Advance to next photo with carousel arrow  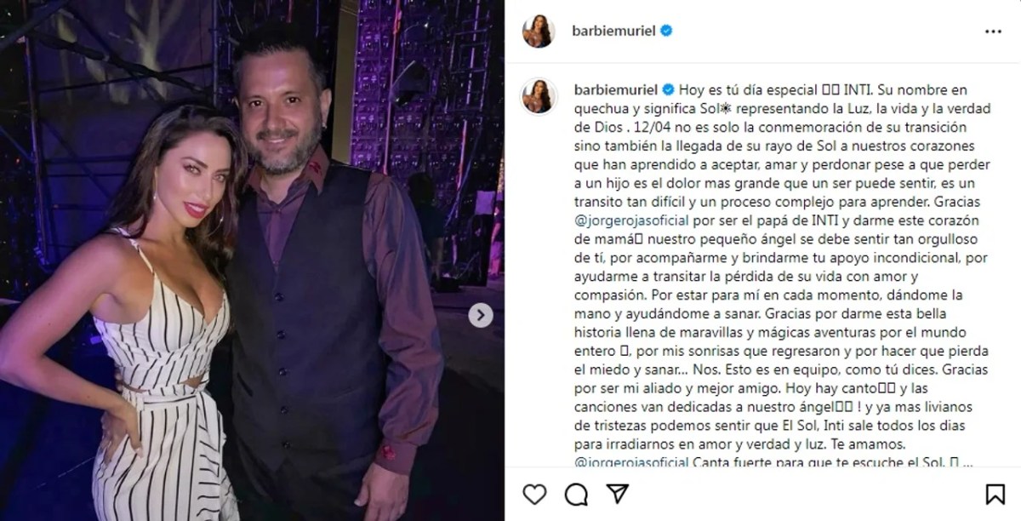pos(481,316)
